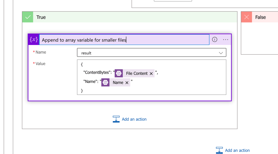Expand the Name dropdown showing result

pos(152,53)
